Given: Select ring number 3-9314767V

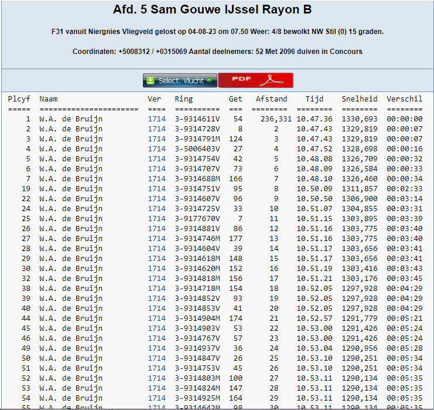Looking at the screenshot, I should pos(197,338).
